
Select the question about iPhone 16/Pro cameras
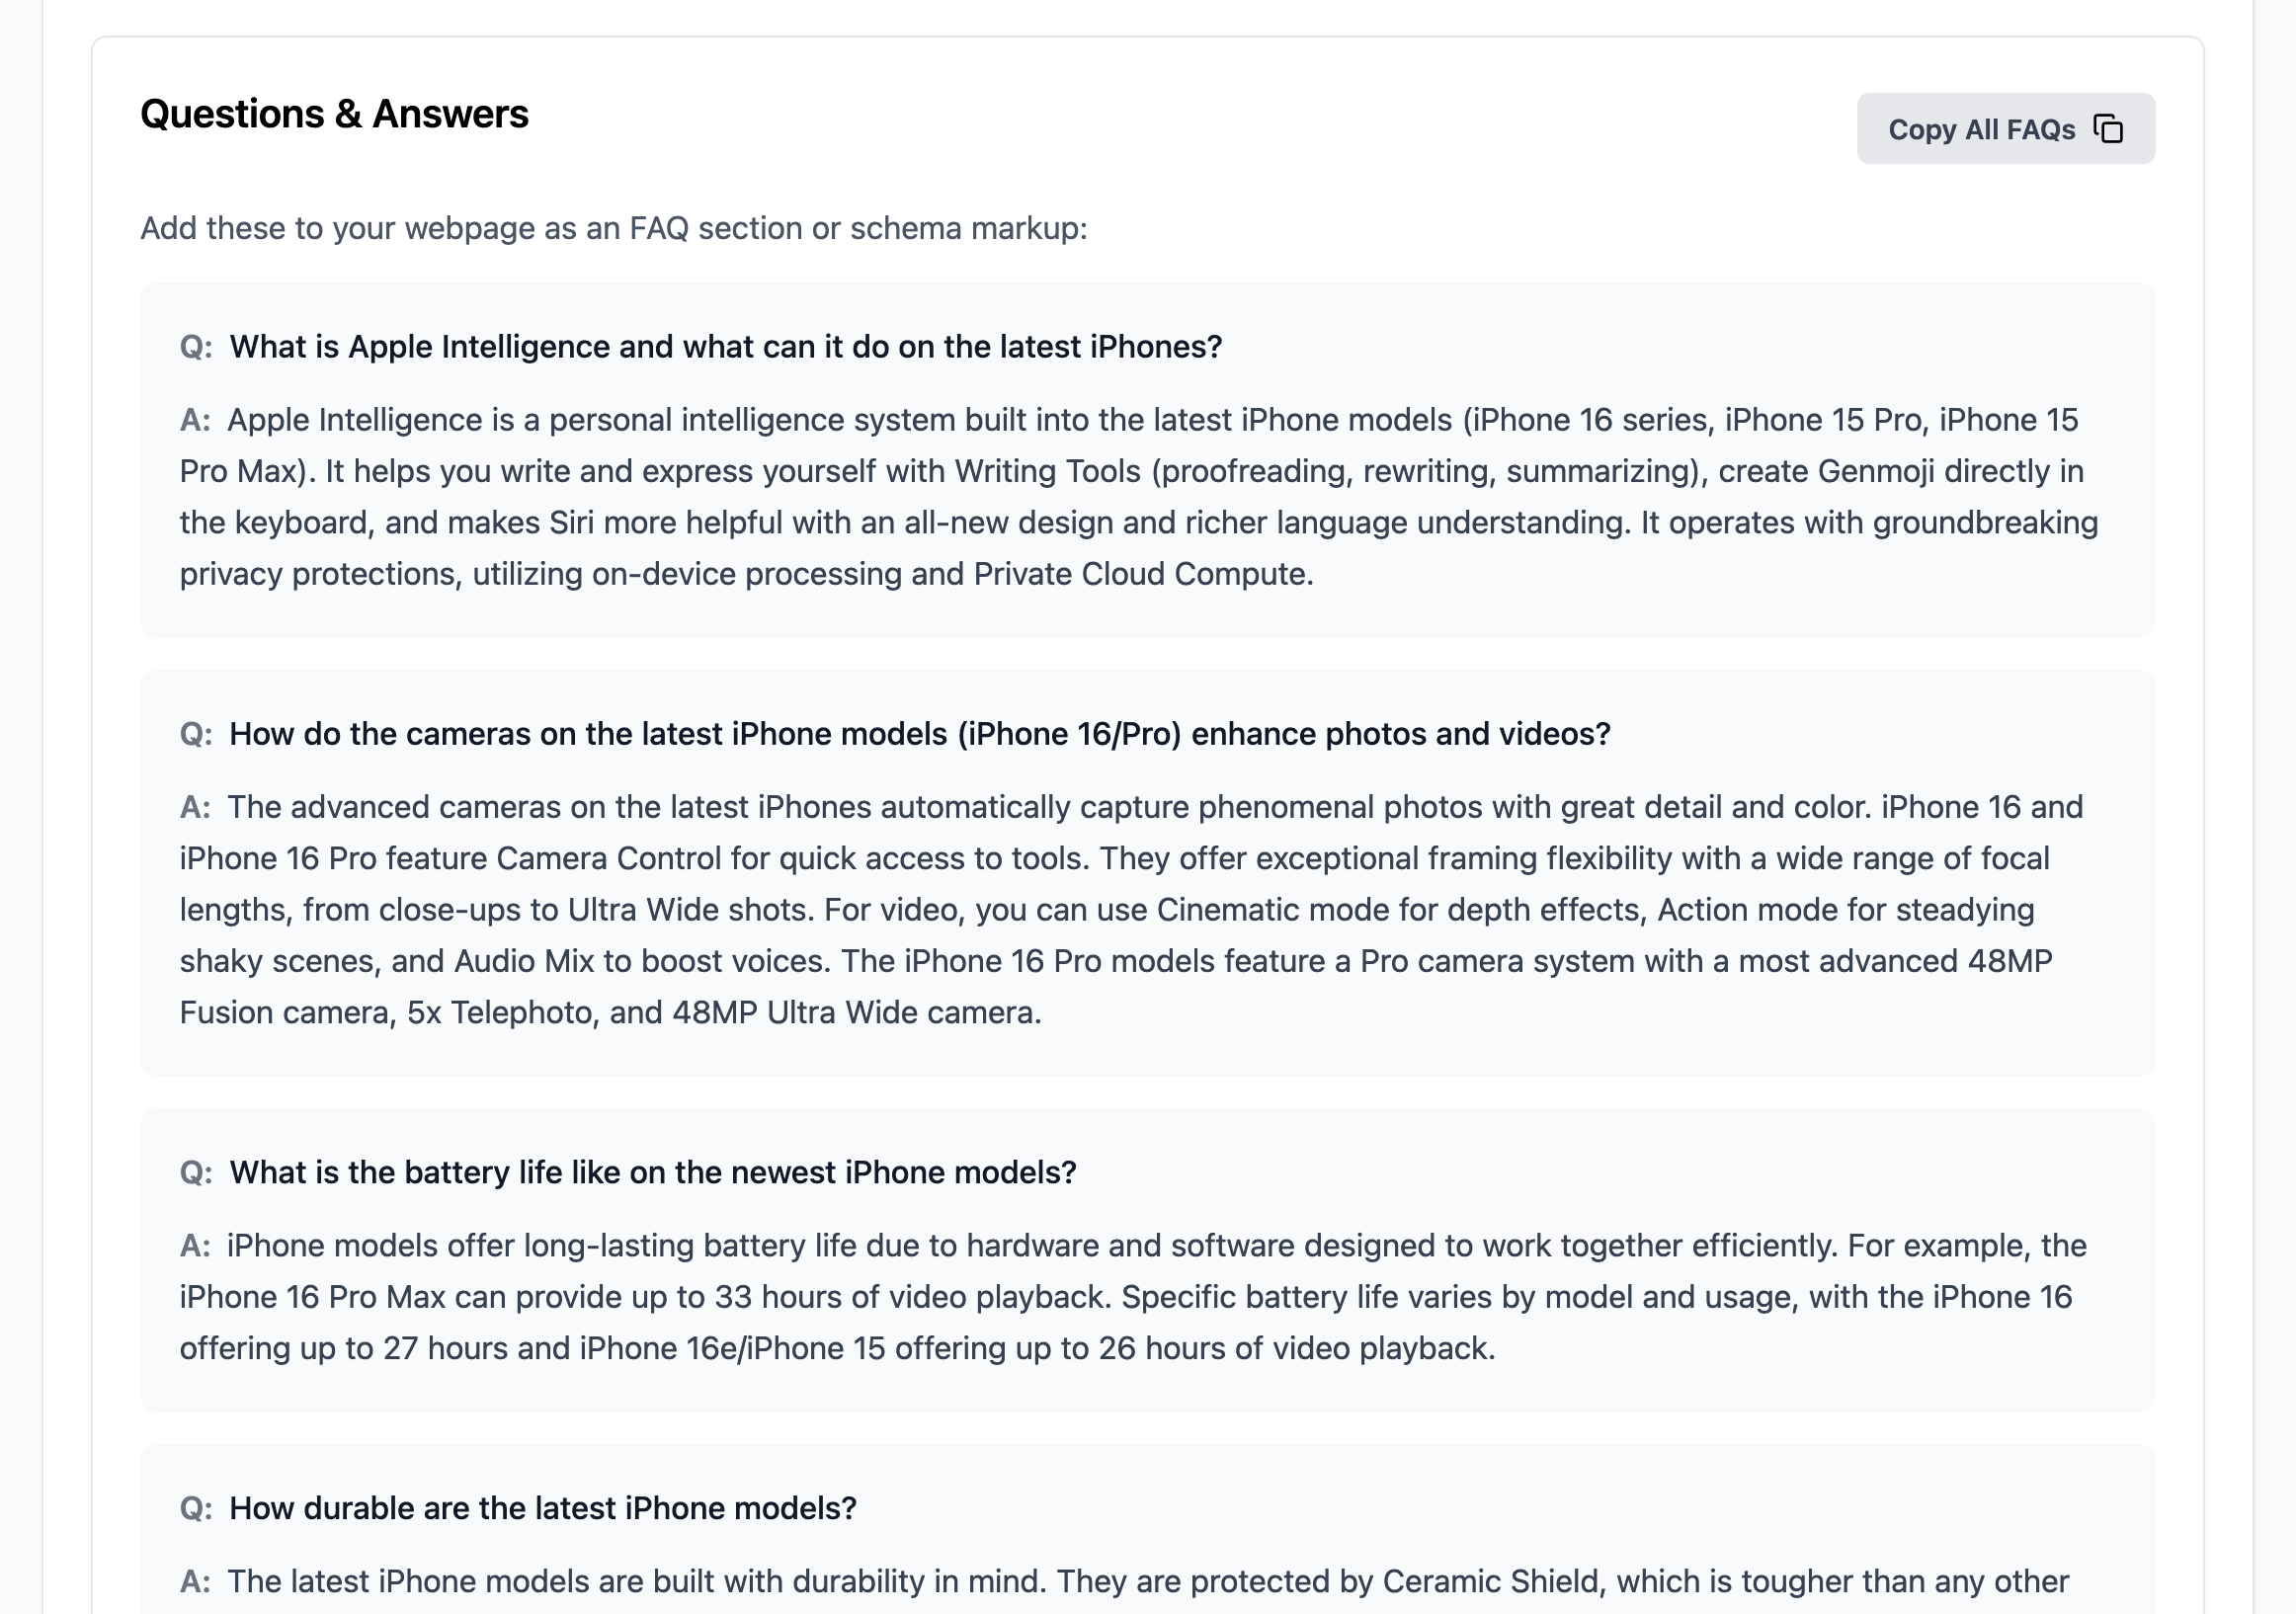click(919, 734)
